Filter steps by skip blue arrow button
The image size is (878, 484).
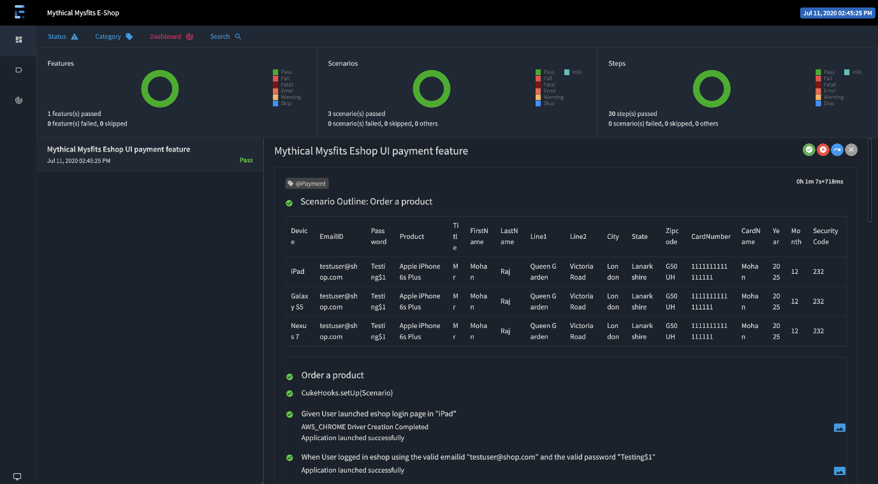click(x=837, y=150)
